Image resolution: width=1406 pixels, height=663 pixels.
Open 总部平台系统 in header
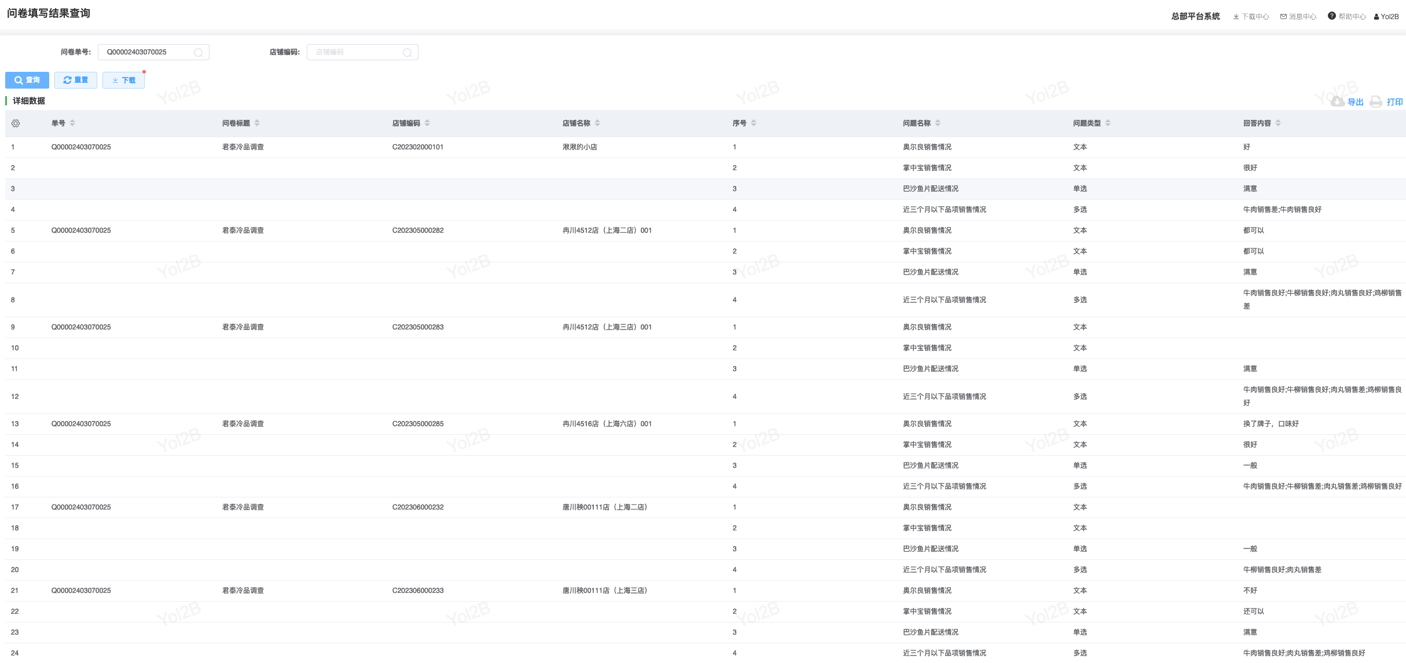1195,17
